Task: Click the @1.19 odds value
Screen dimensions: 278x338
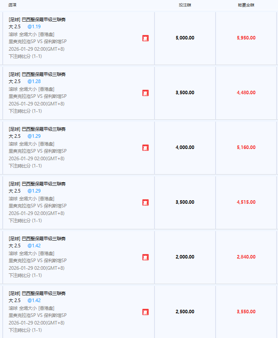Action: (x=34, y=26)
